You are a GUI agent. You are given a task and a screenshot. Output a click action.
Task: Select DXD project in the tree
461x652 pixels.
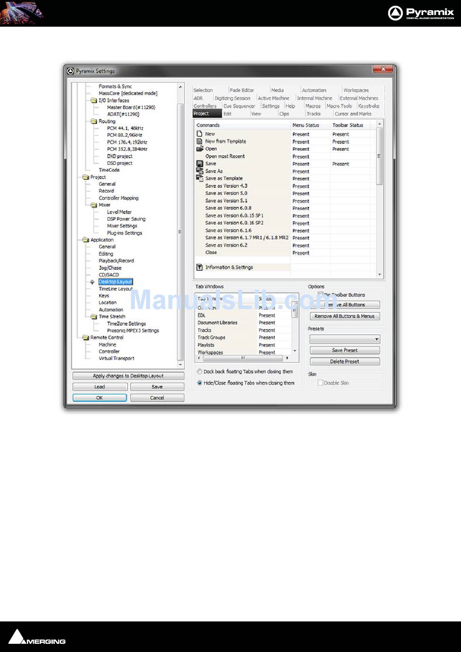pyautogui.click(x=119, y=156)
